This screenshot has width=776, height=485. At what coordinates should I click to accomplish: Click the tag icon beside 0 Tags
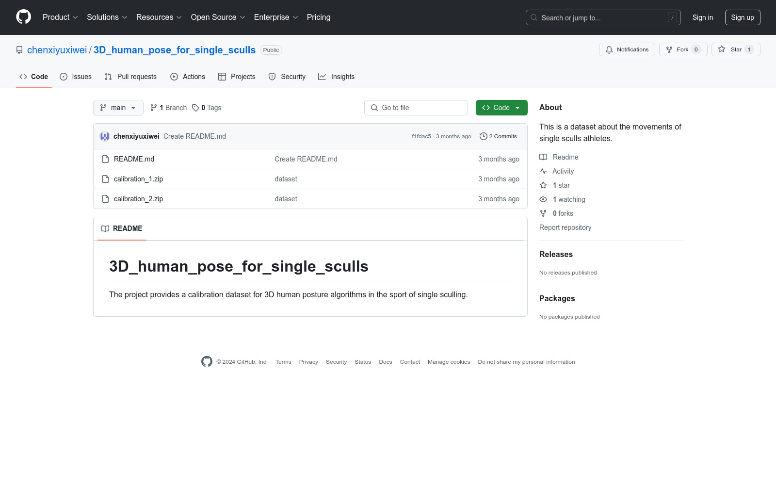click(x=195, y=108)
